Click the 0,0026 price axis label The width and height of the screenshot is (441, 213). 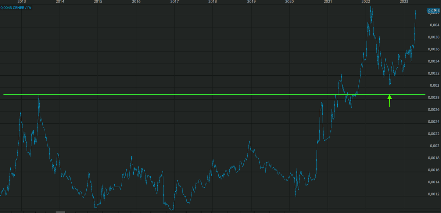pyautogui.click(x=434, y=109)
